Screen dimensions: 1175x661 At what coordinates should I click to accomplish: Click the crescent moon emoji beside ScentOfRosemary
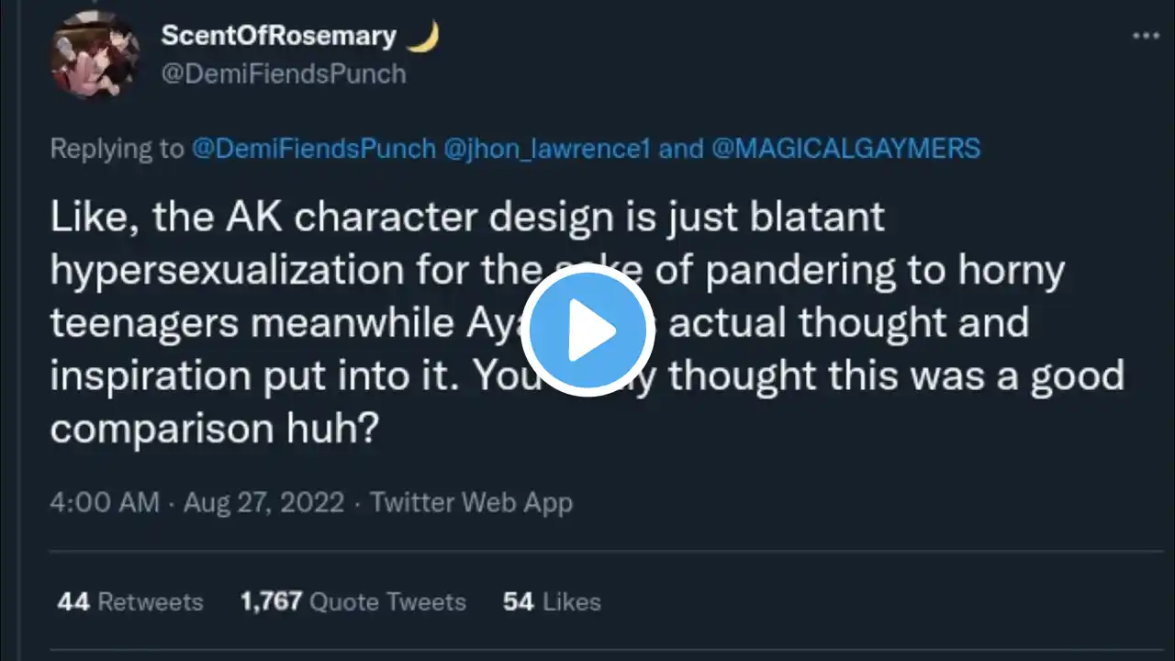(x=422, y=36)
